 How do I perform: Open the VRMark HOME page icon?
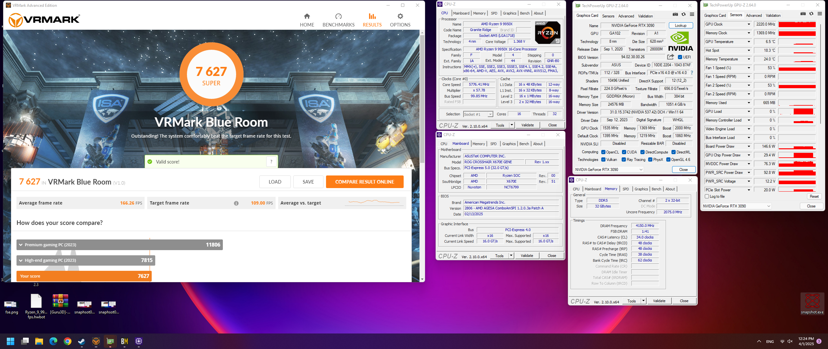tap(307, 16)
